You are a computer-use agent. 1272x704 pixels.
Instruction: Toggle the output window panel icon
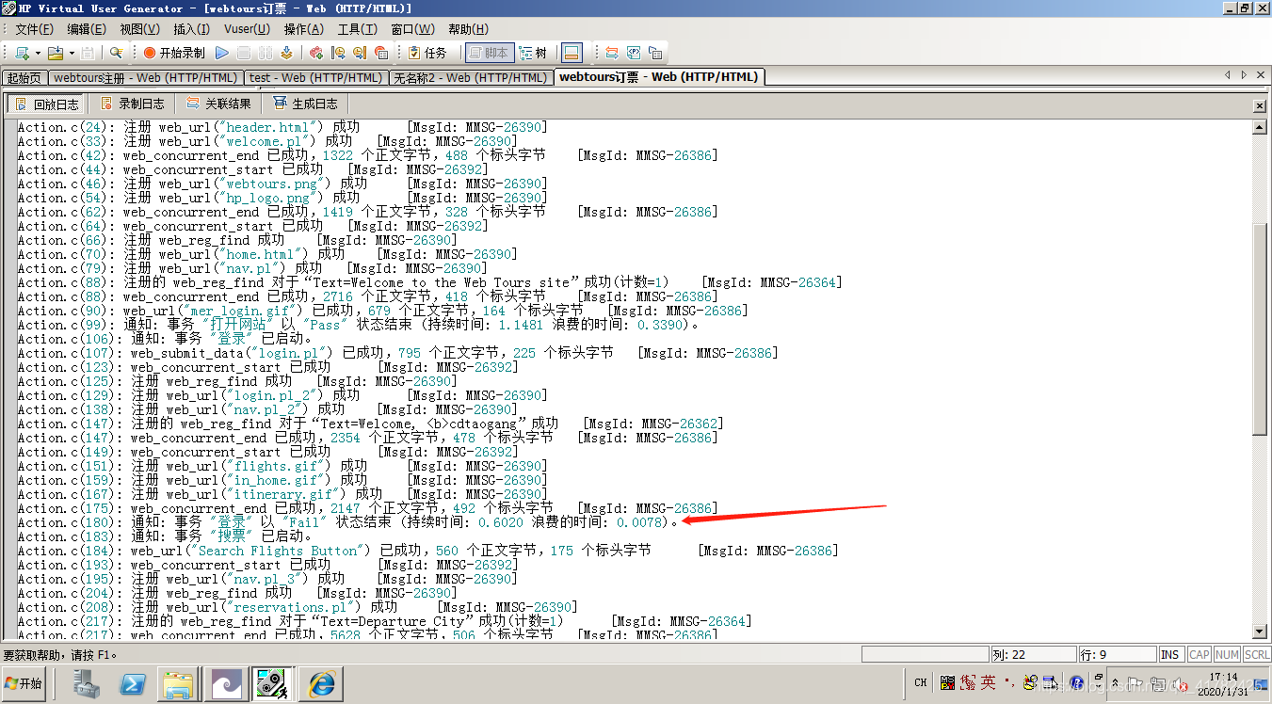572,53
